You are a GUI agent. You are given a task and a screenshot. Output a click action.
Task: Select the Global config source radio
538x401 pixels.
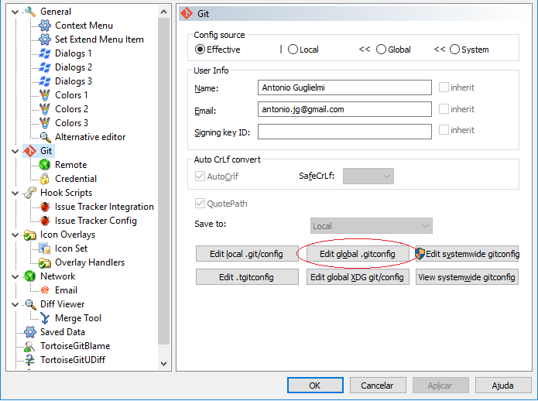tap(381, 50)
